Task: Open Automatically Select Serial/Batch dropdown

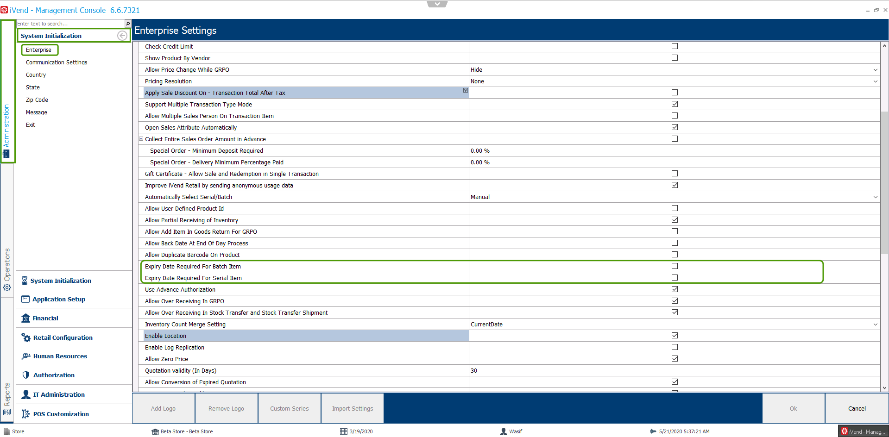Action: tap(876, 197)
